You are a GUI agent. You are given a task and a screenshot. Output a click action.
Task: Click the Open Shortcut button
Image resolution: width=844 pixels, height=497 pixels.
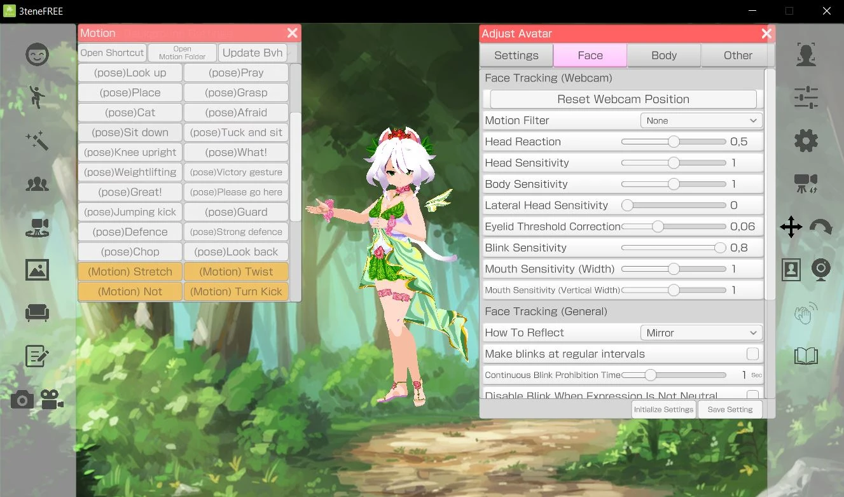pyautogui.click(x=113, y=53)
